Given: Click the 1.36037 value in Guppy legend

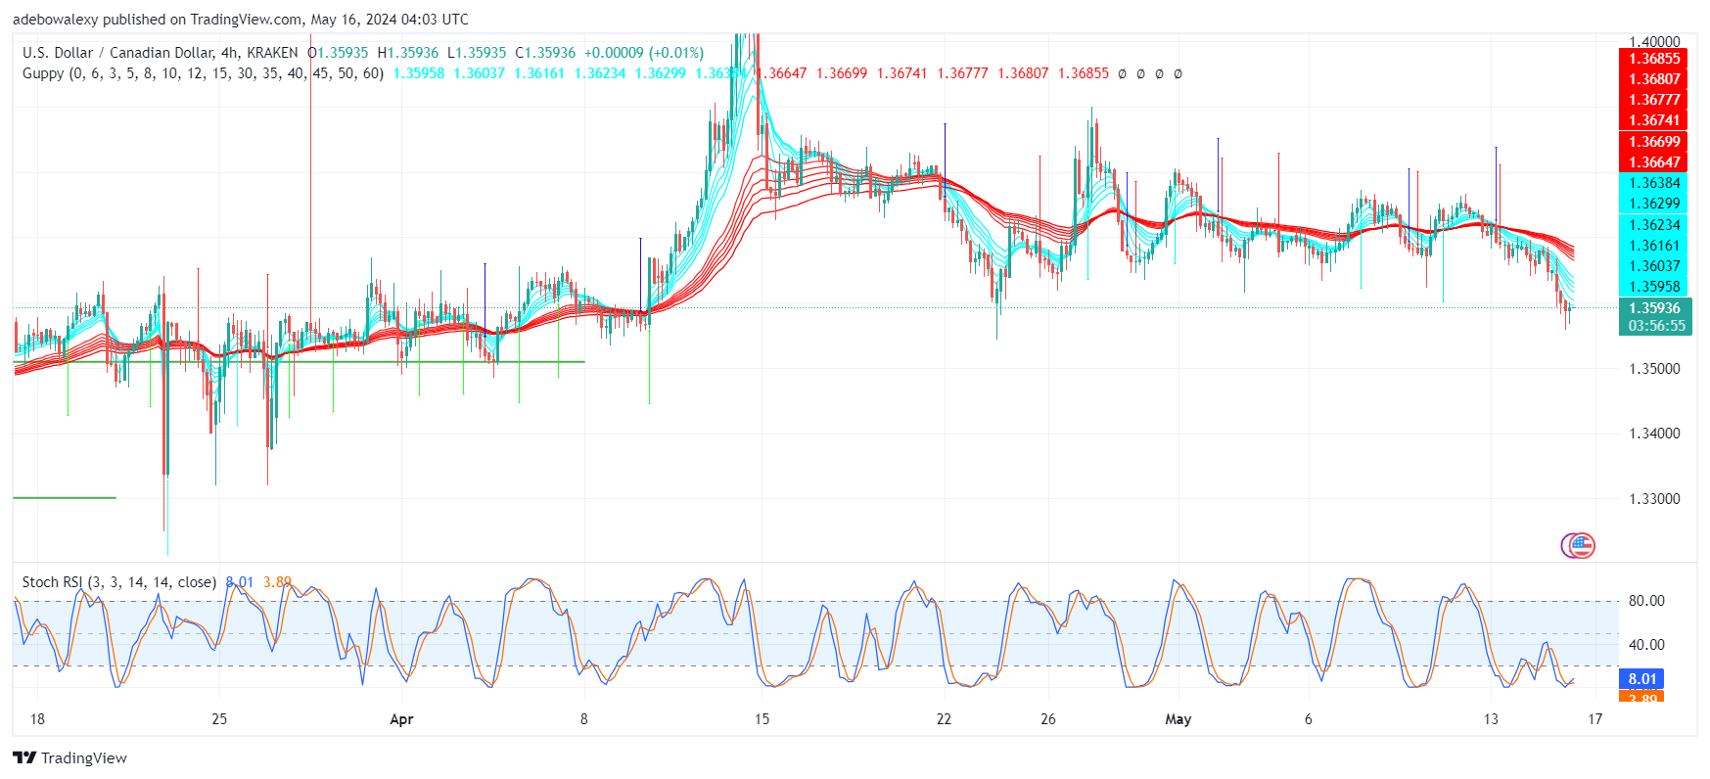Looking at the screenshot, I should [480, 73].
